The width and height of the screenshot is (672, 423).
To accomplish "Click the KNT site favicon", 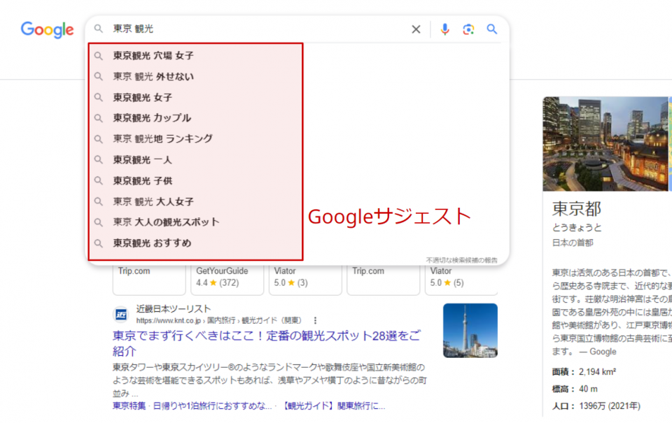I will tap(121, 313).
